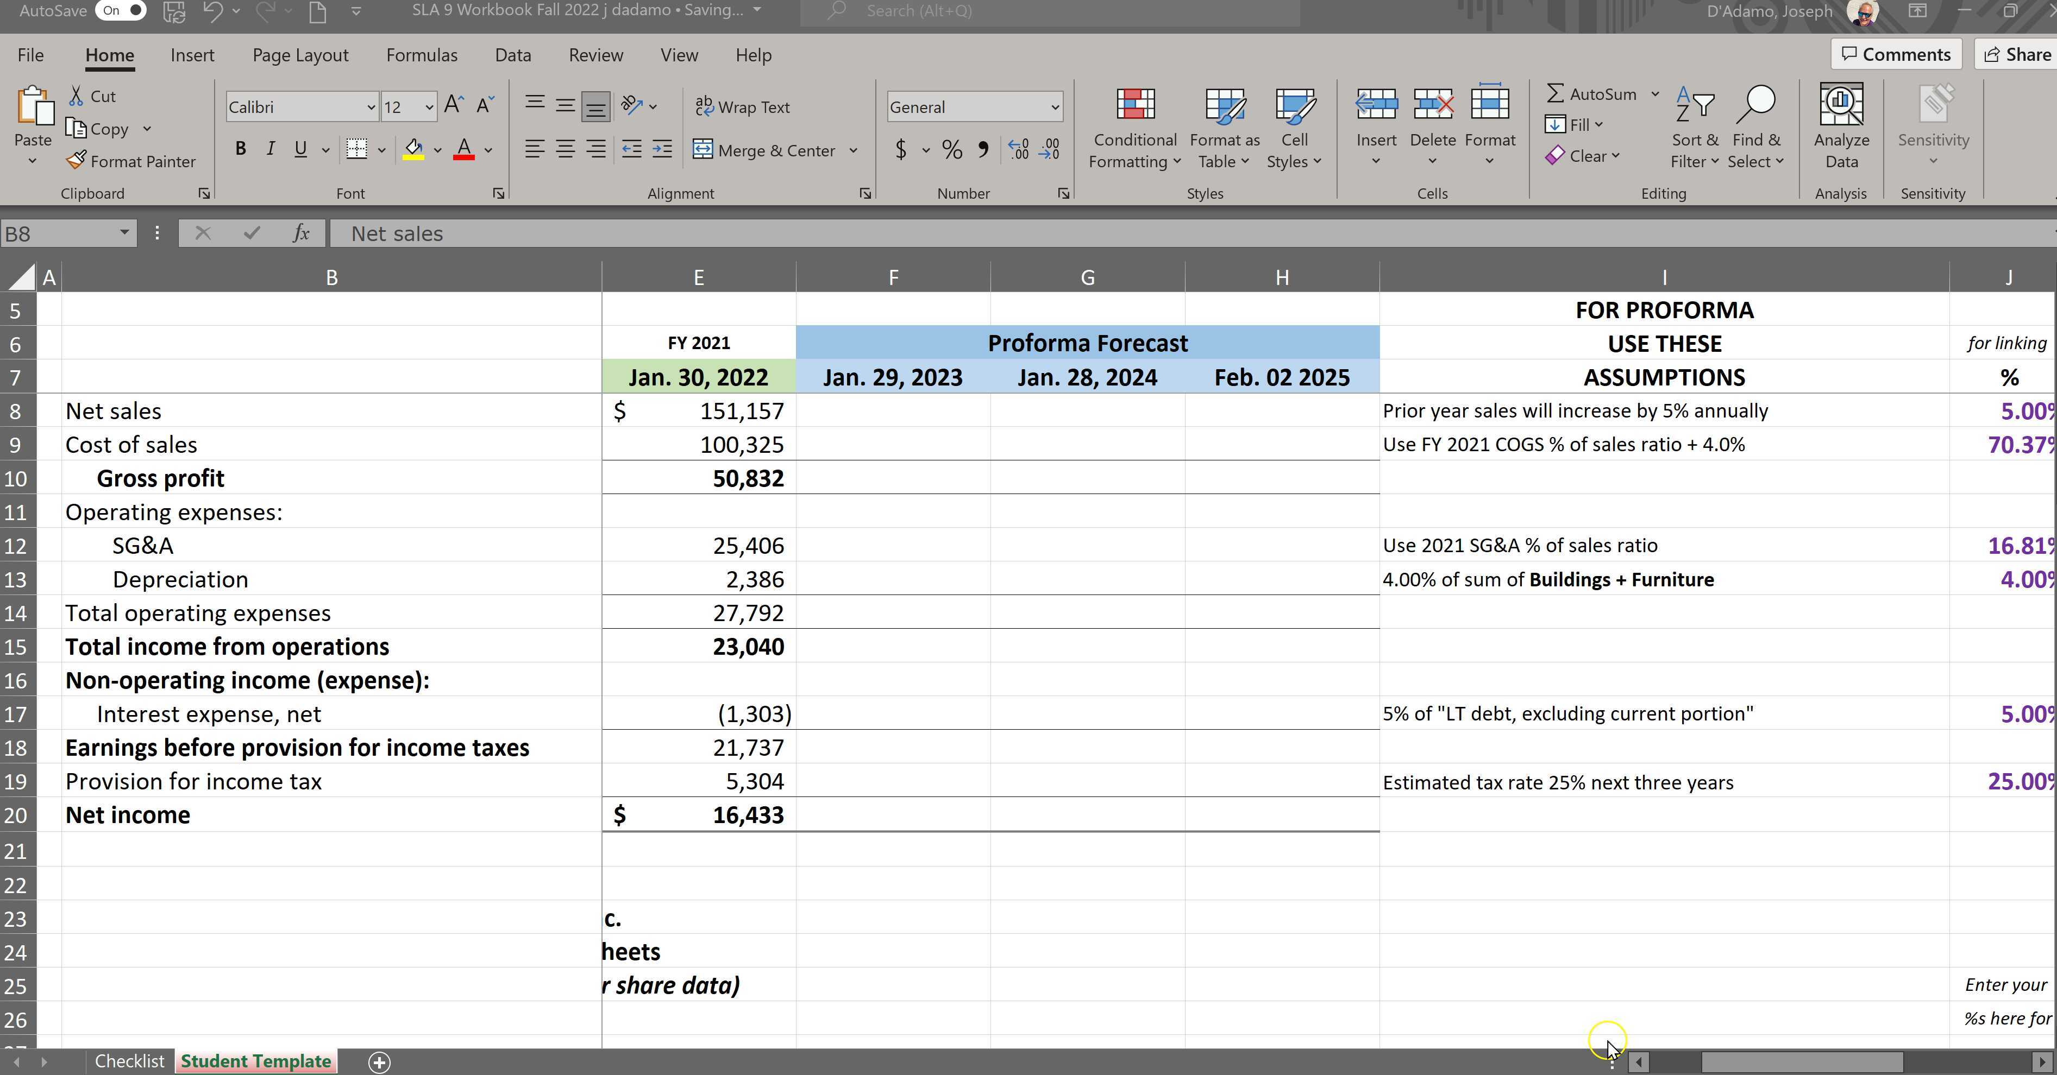Open Conditional Formatting options
The height and width of the screenshot is (1075, 2057).
pyautogui.click(x=1134, y=128)
